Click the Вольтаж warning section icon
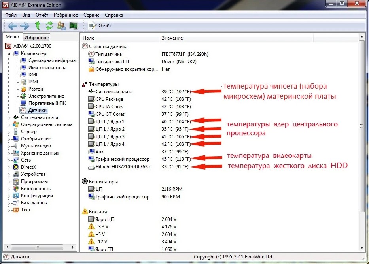This screenshot has width=369, height=264. tap(85, 211)
